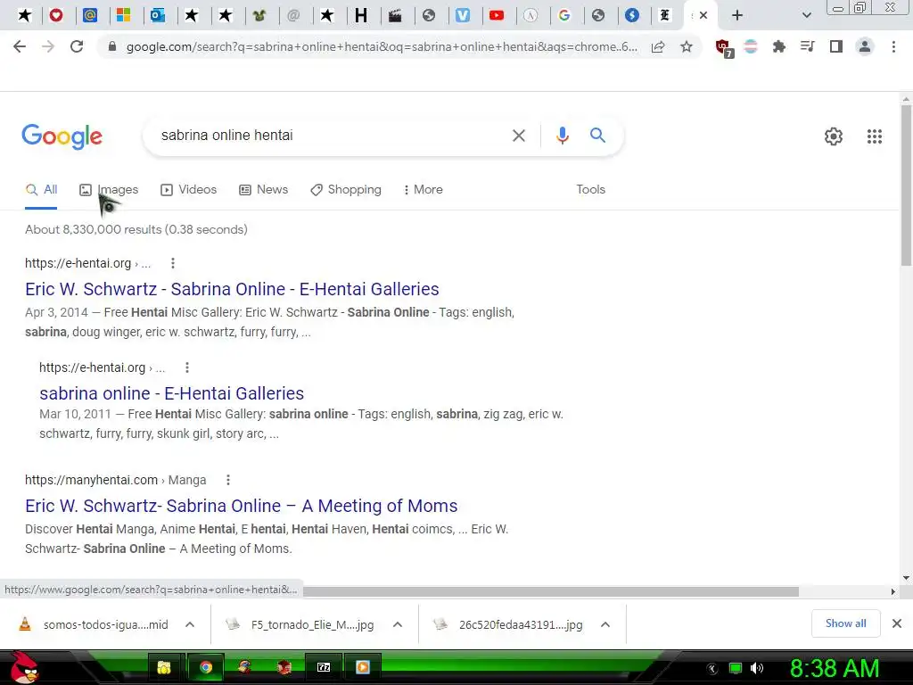This screenshot has height=685, width=913.
Task: Open the Angry Birds start button
Action: pyautogui.click(x=23, y=667)
